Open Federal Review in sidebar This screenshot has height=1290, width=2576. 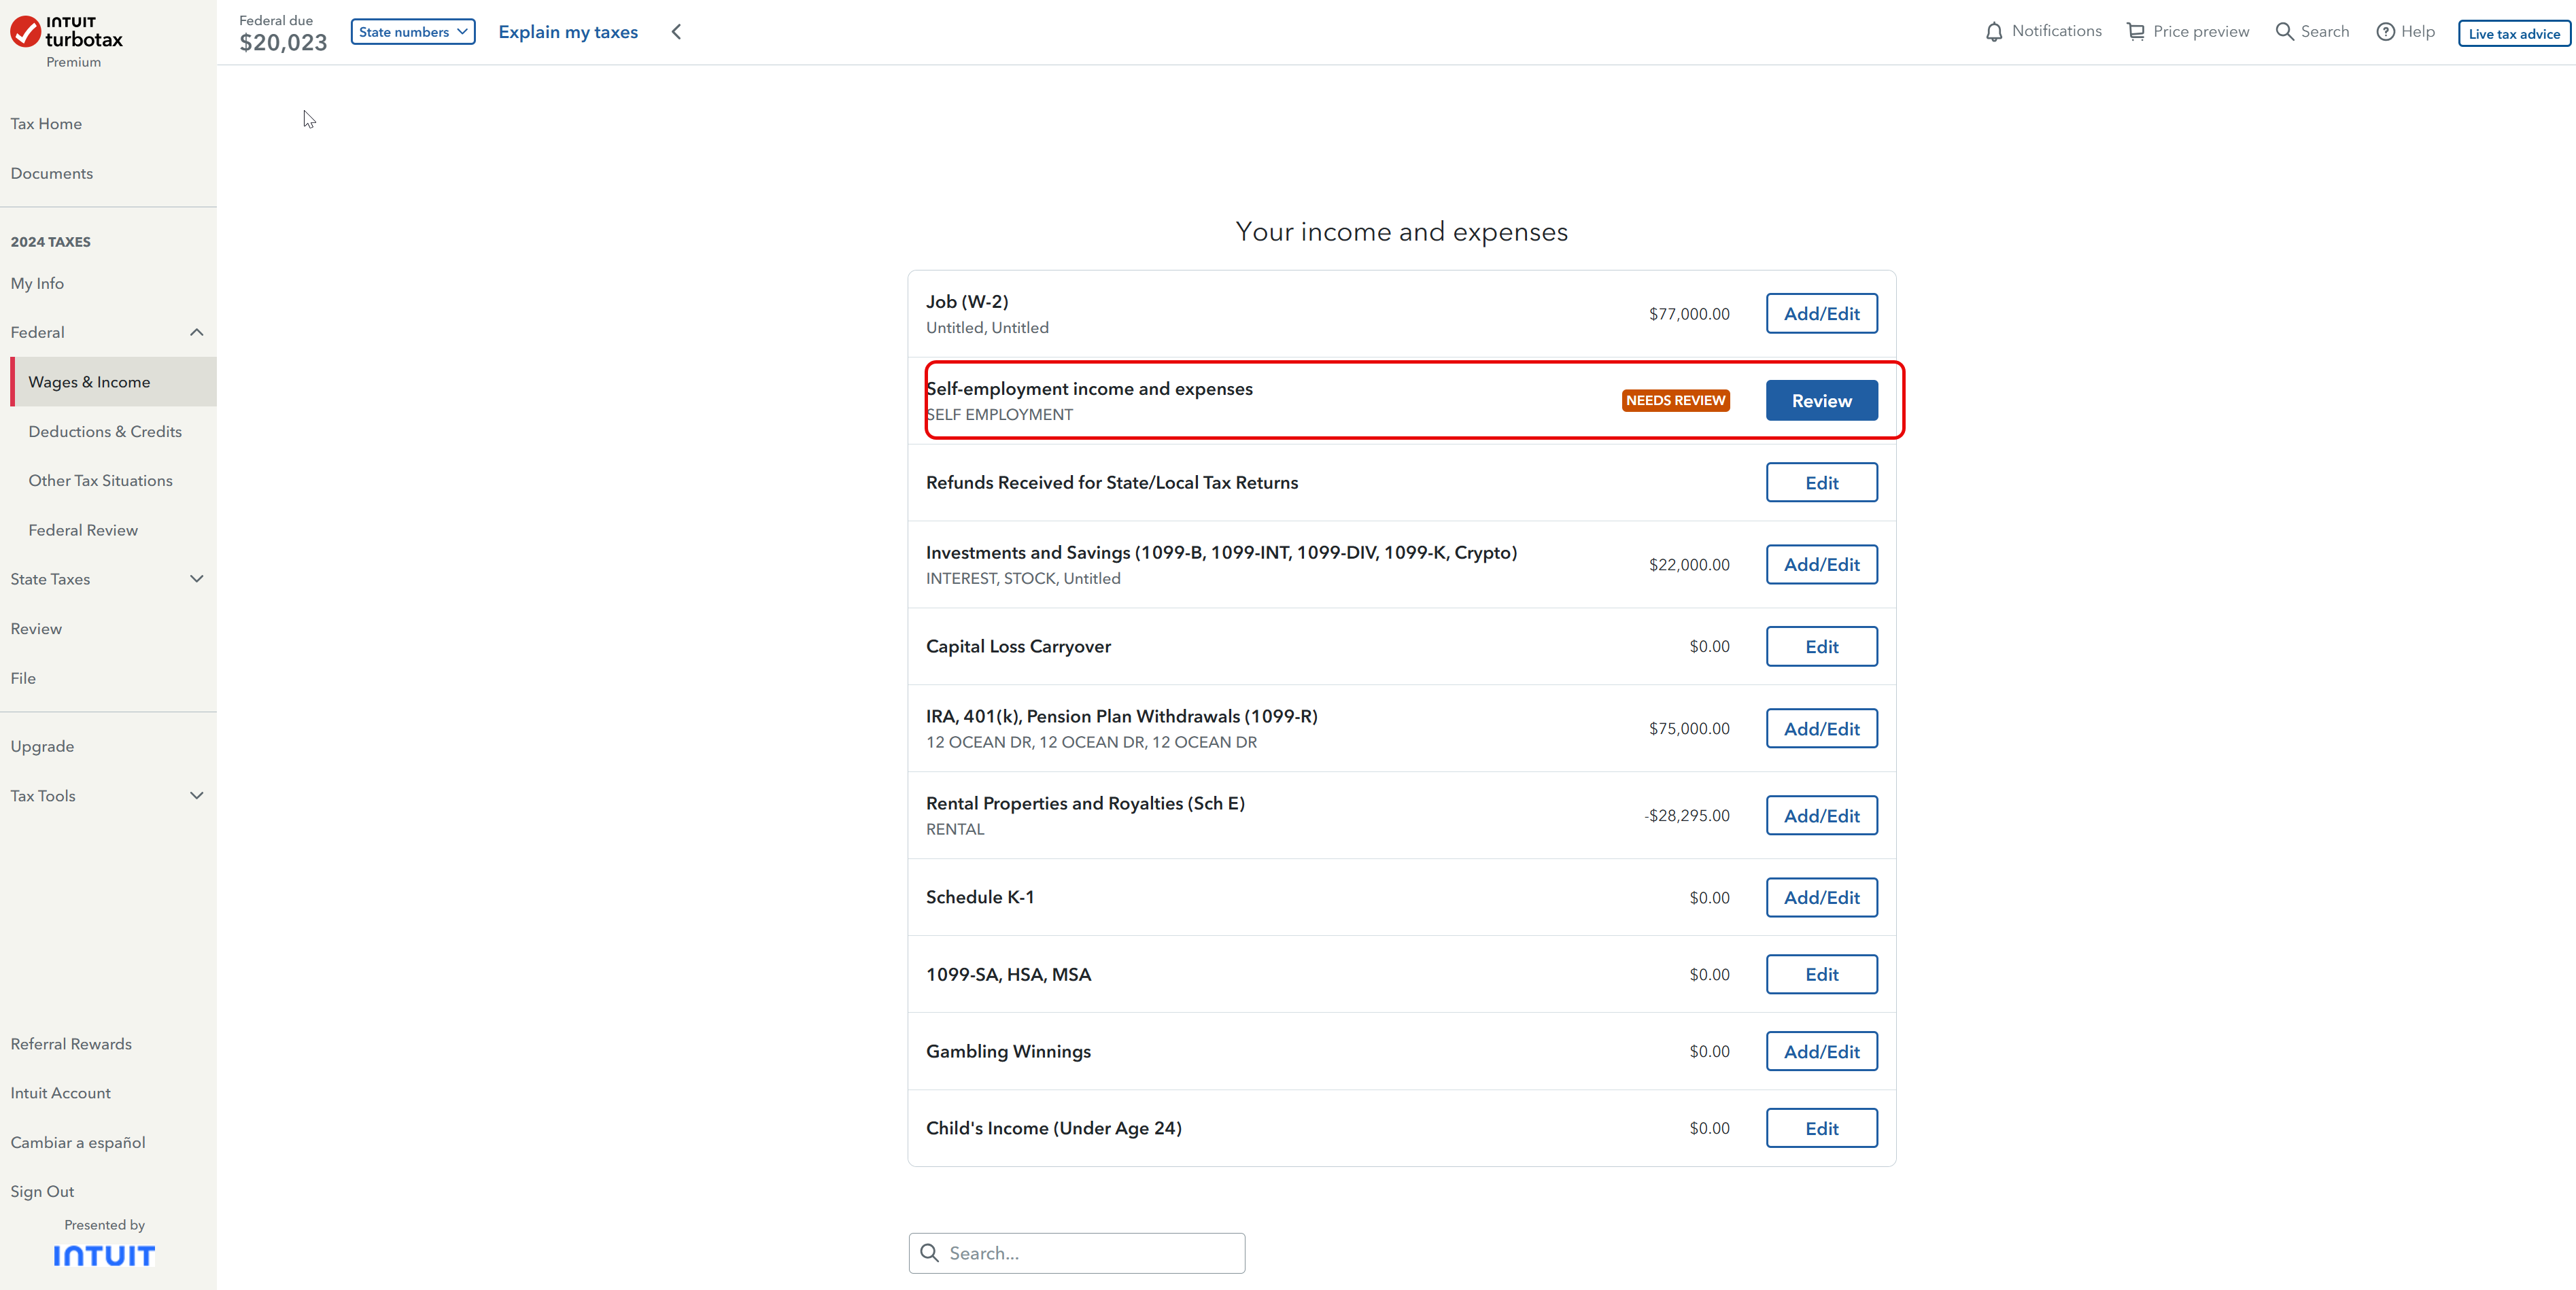[x=83, y=530]
